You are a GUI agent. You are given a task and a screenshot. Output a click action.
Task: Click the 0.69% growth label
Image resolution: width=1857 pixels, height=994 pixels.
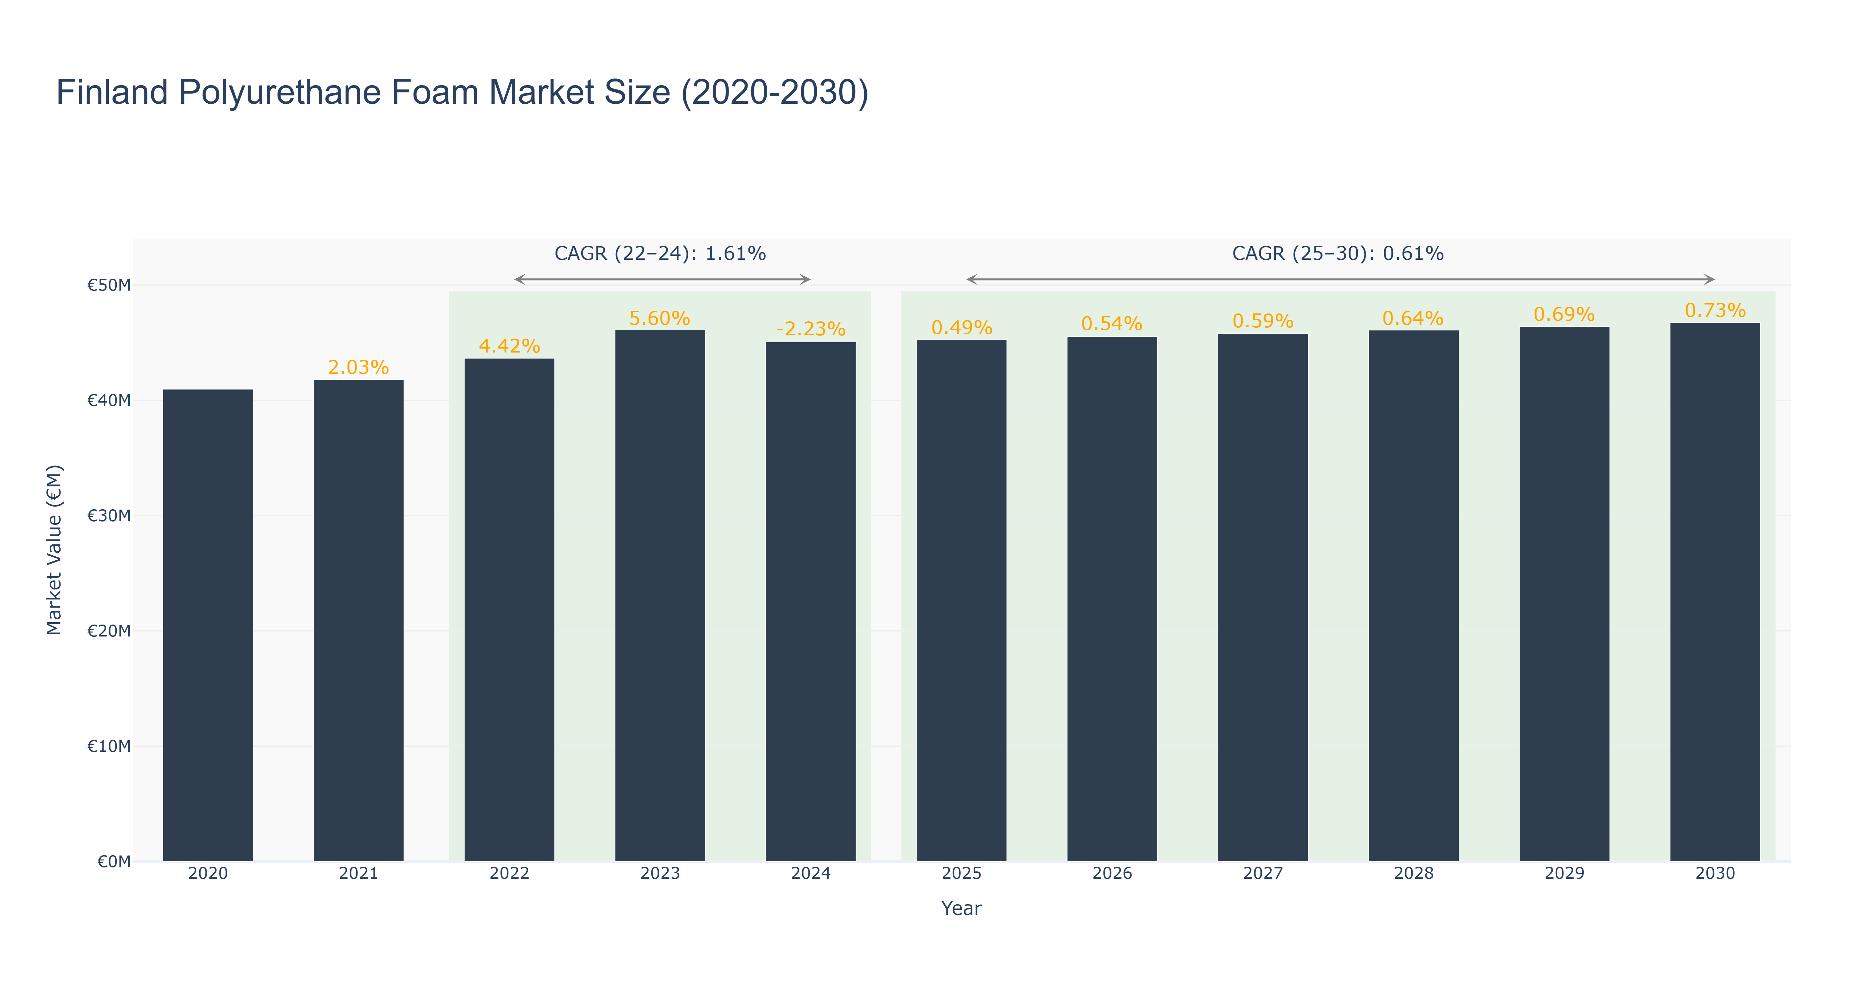click(x=1564, y=315)
